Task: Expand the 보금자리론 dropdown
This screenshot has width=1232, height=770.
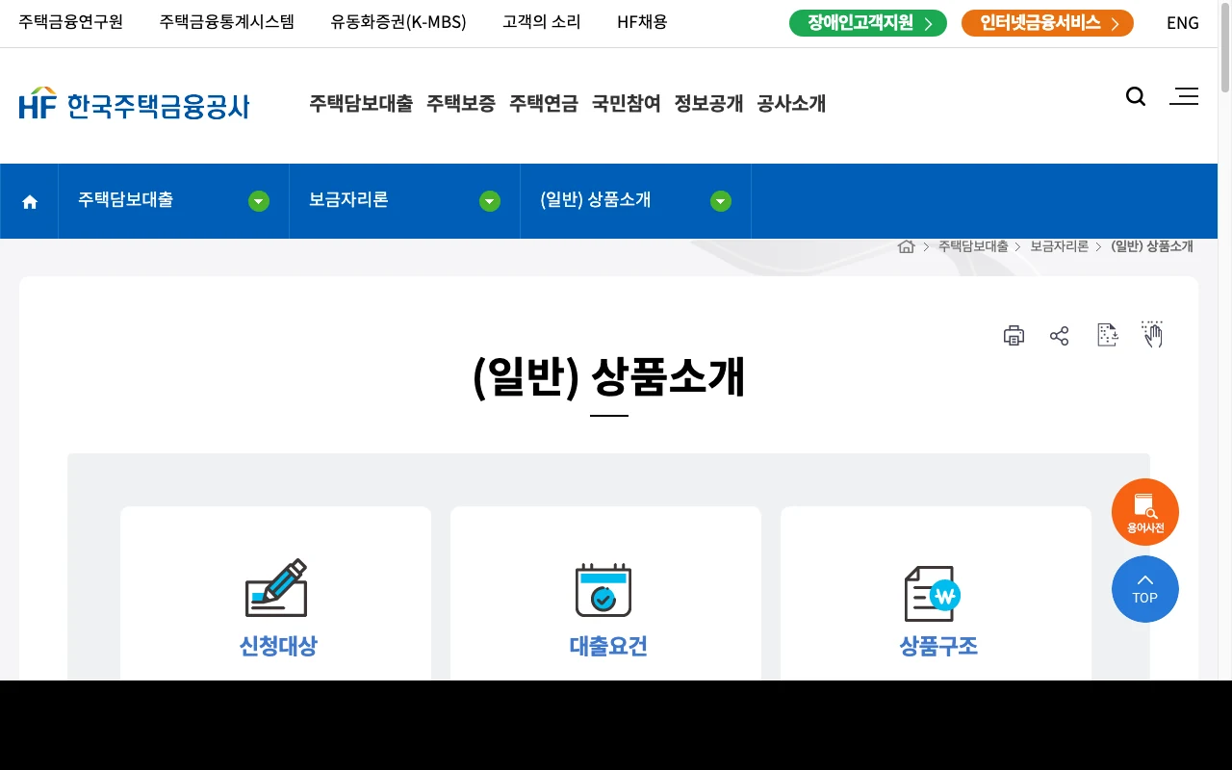Action: pos(490,201)
